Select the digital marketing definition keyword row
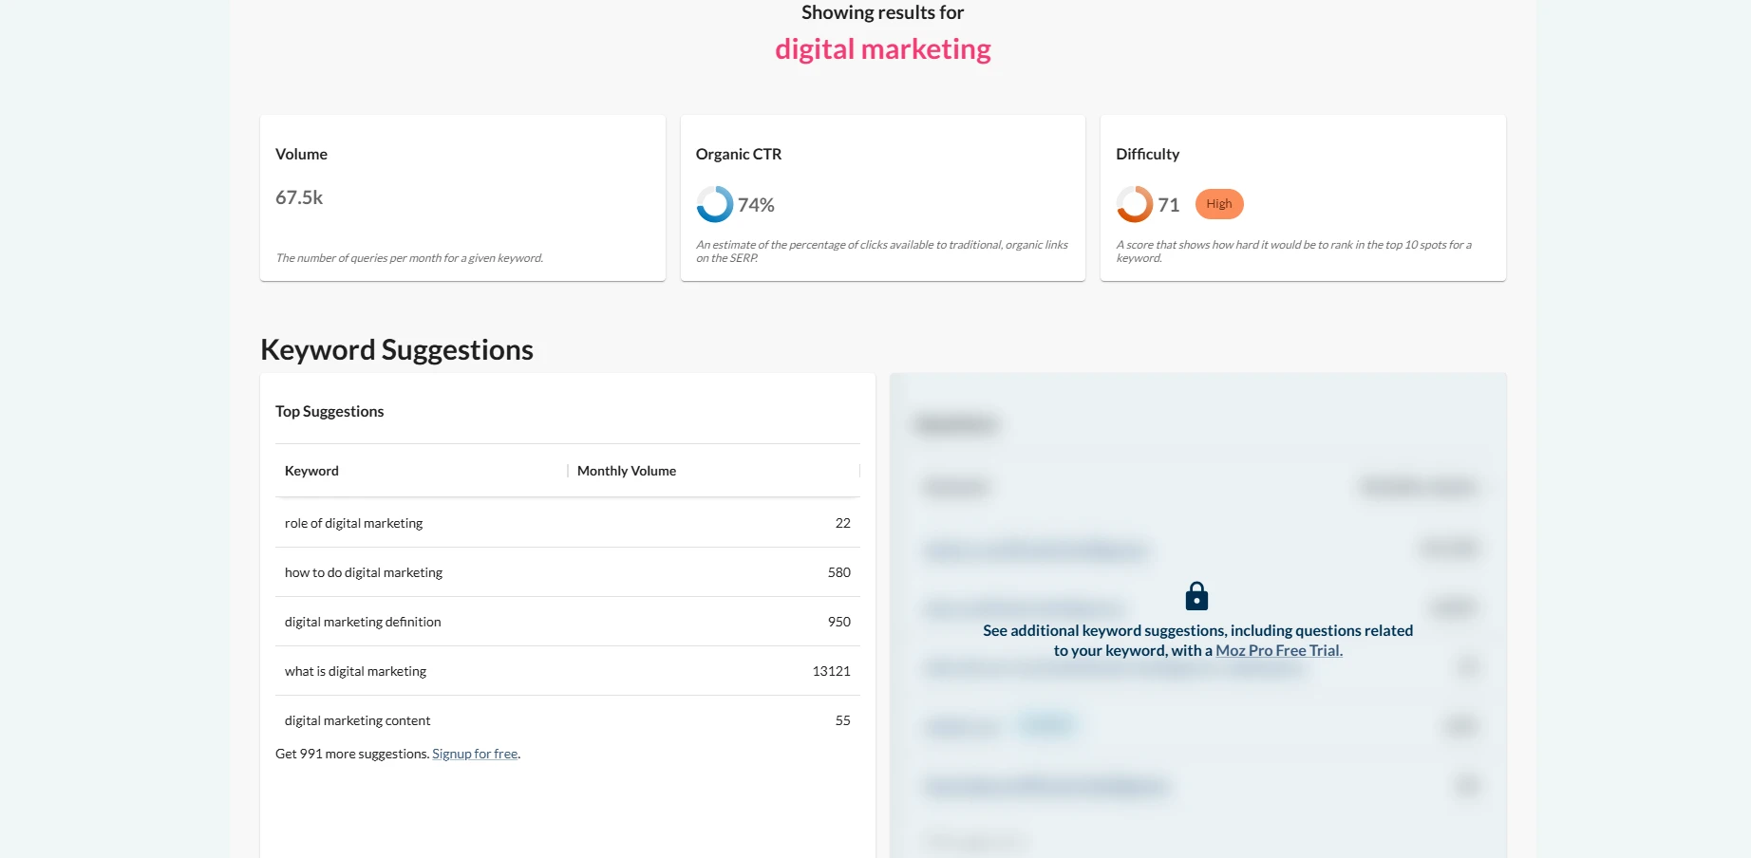1751x858 pixels. [x=568, y=622]
